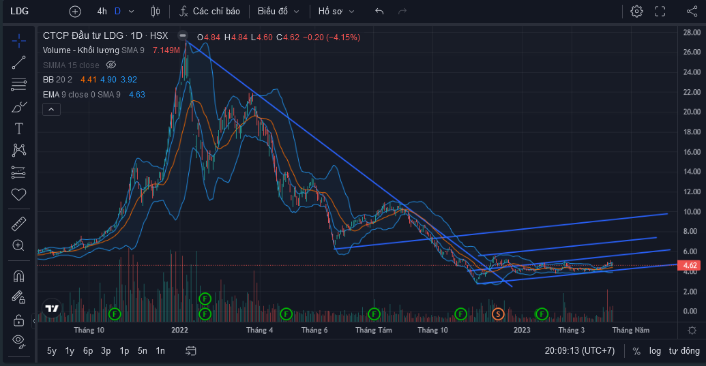Click the F marker near Tháng Tám
This screenshot has height=366, width=706.
coord(374,314)
